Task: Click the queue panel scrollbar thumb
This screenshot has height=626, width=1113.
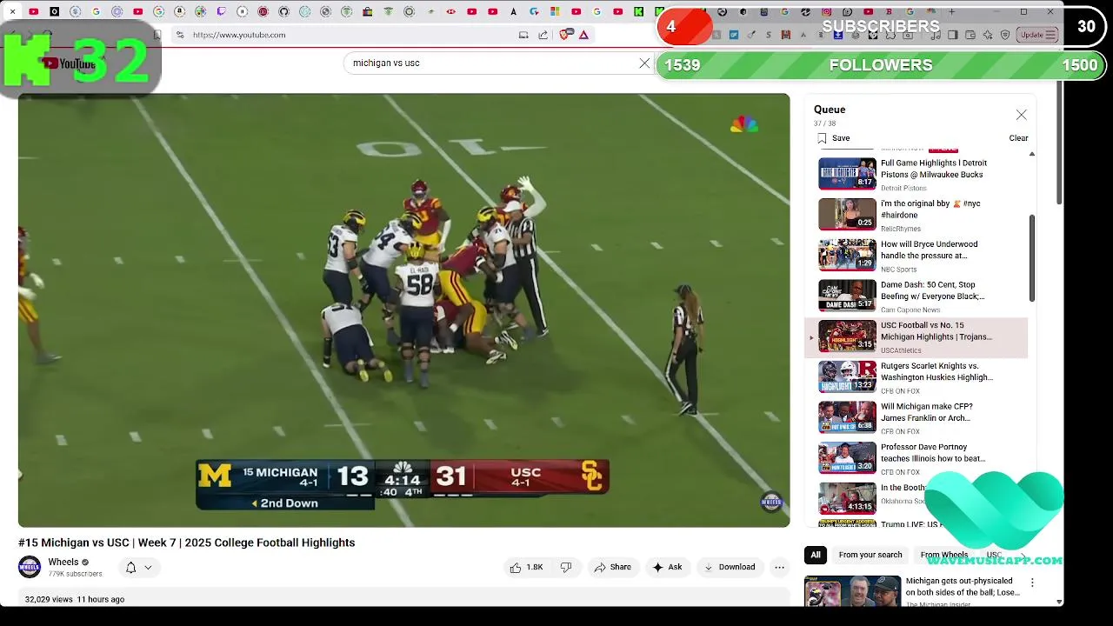Action: (x=1032, y=258)
